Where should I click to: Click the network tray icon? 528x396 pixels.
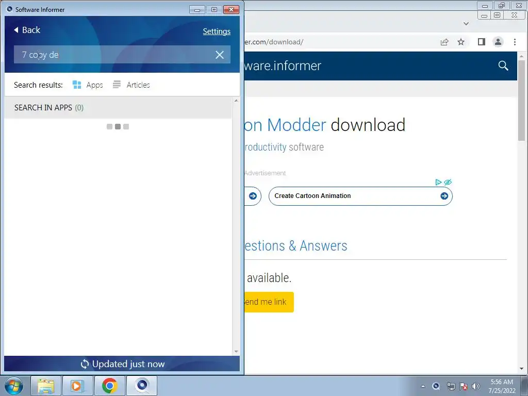451,386
